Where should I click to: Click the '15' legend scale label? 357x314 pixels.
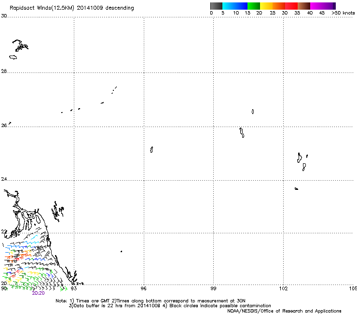247,13
